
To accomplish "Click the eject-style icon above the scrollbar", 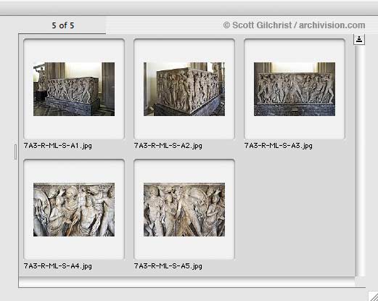I will (359, 39).
